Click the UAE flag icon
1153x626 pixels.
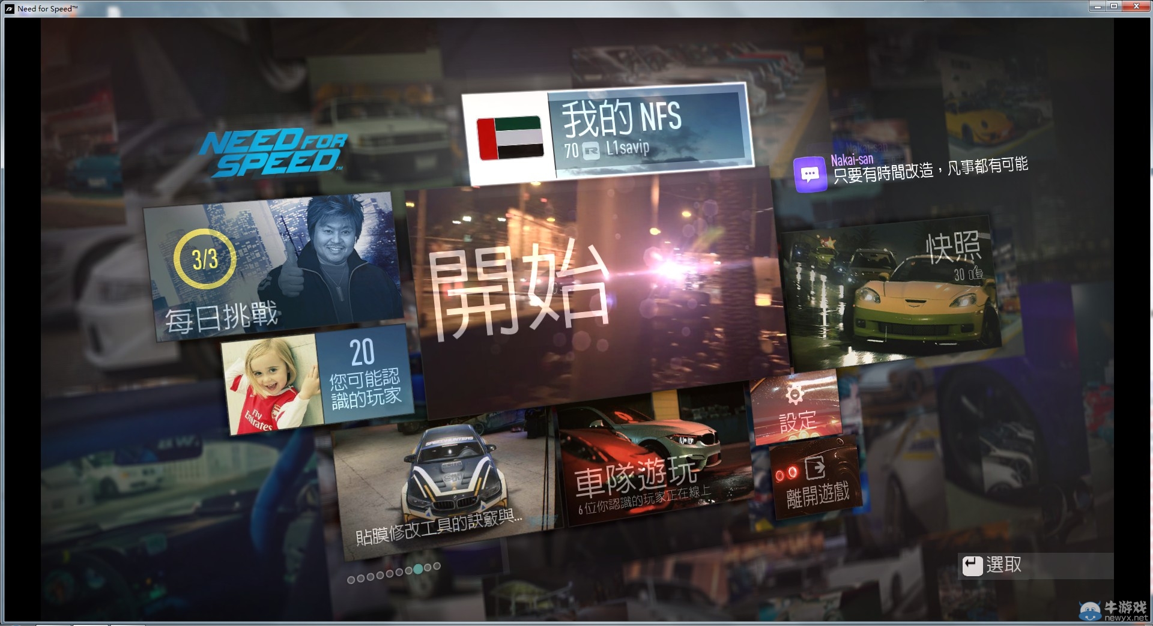[x=510, y=137]
